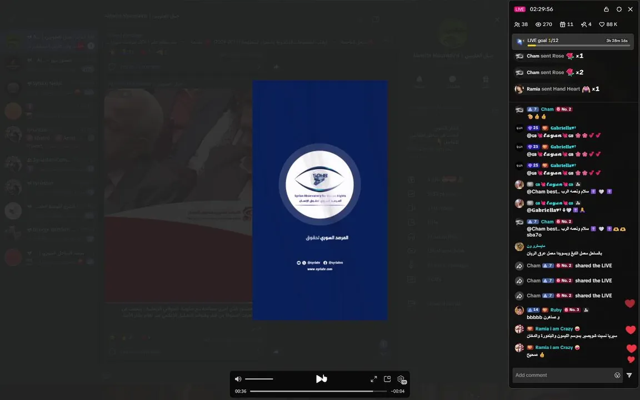Viewport: 640px width, 400px height.
Task: Click the '@Gabriella' mention chat message
Action: tap(556, 210)
